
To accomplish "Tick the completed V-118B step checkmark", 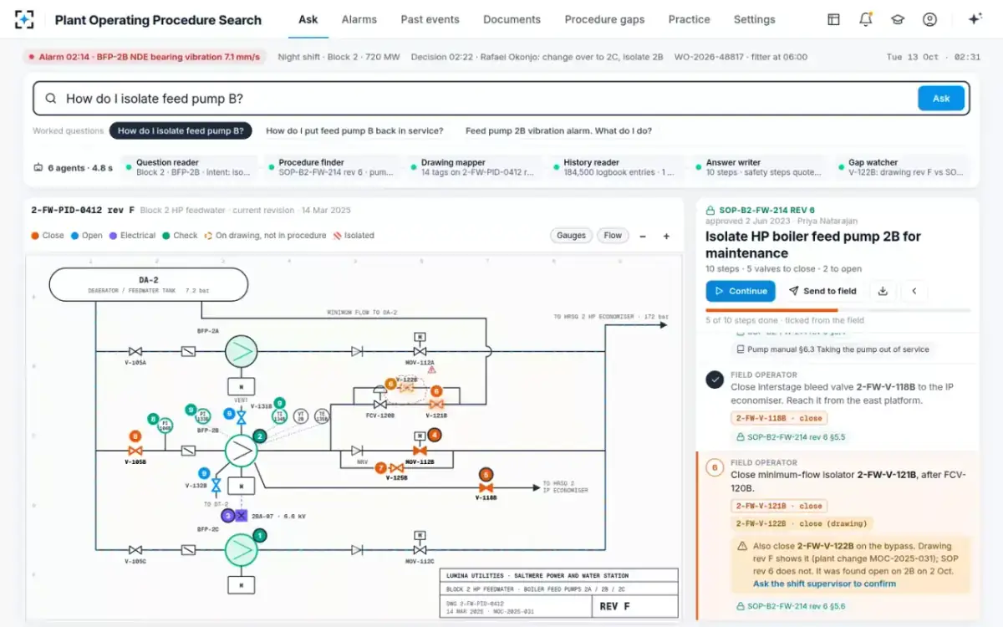I will (715, 380).
